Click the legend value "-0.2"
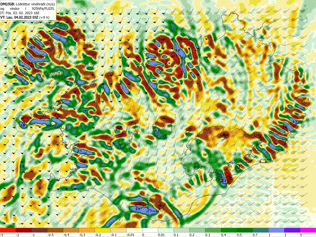 click(x=97, y=235)
